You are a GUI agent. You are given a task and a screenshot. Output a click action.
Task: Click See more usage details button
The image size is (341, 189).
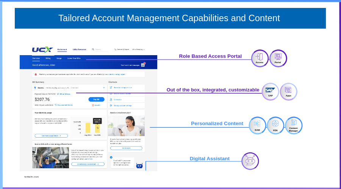pyautogui.click(x=51, y=136)
